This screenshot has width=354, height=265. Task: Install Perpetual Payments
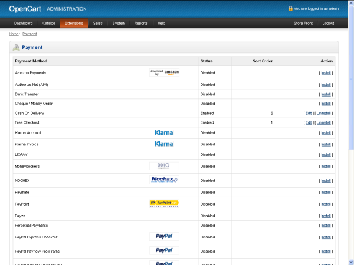(x=326, y=226)
